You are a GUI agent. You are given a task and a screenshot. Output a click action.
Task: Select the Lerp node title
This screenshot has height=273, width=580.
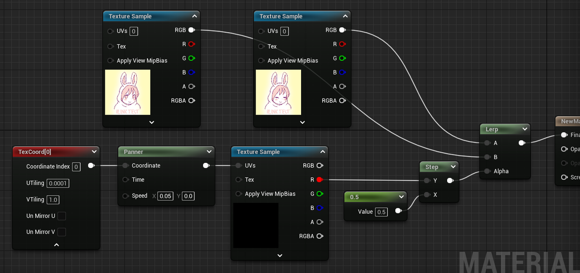[x=492, y=129]
